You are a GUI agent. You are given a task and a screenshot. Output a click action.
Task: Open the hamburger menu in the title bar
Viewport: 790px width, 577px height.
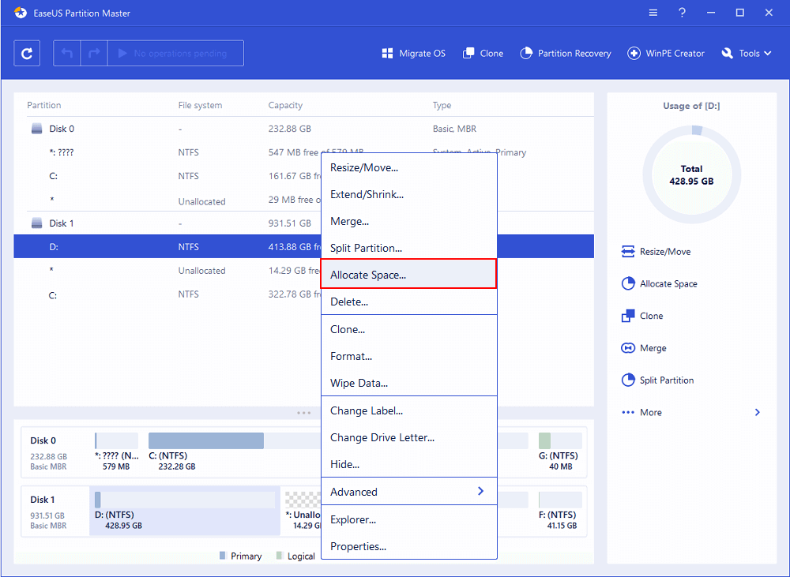coord(653,13)
